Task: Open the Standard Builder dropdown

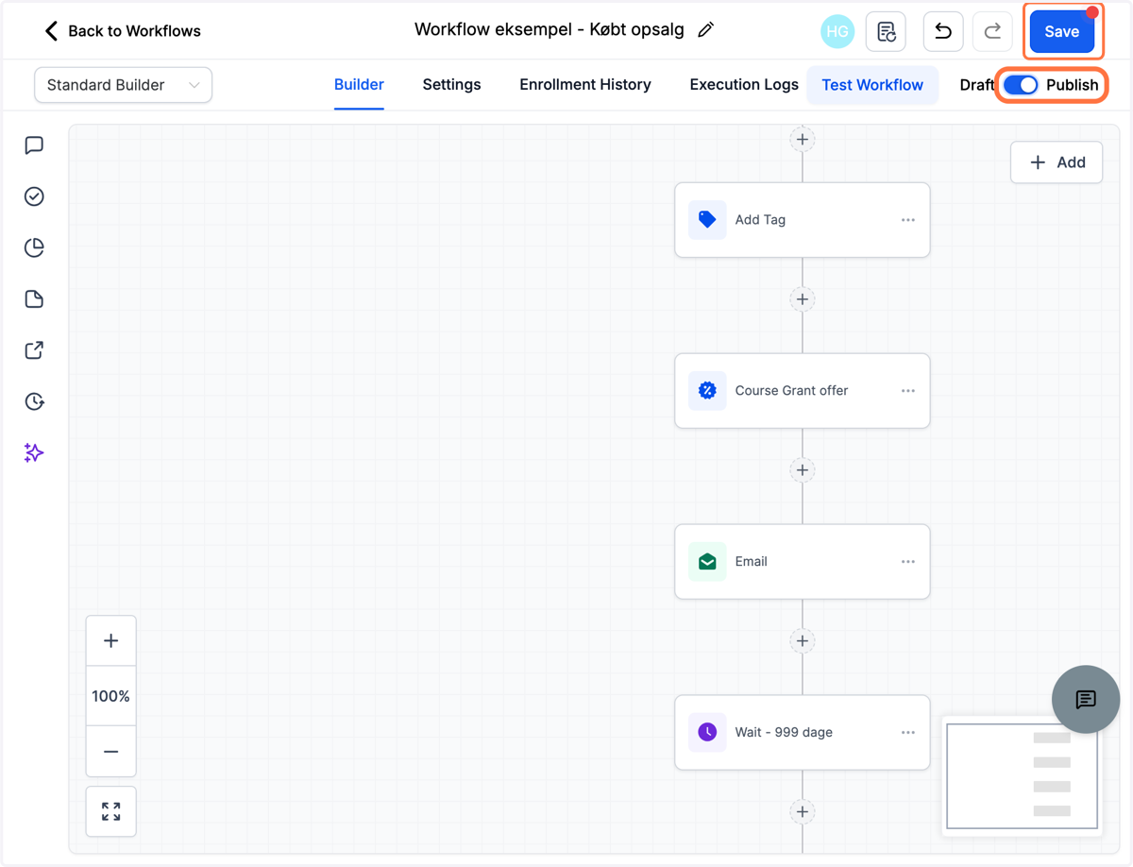Action: point(123,85)
